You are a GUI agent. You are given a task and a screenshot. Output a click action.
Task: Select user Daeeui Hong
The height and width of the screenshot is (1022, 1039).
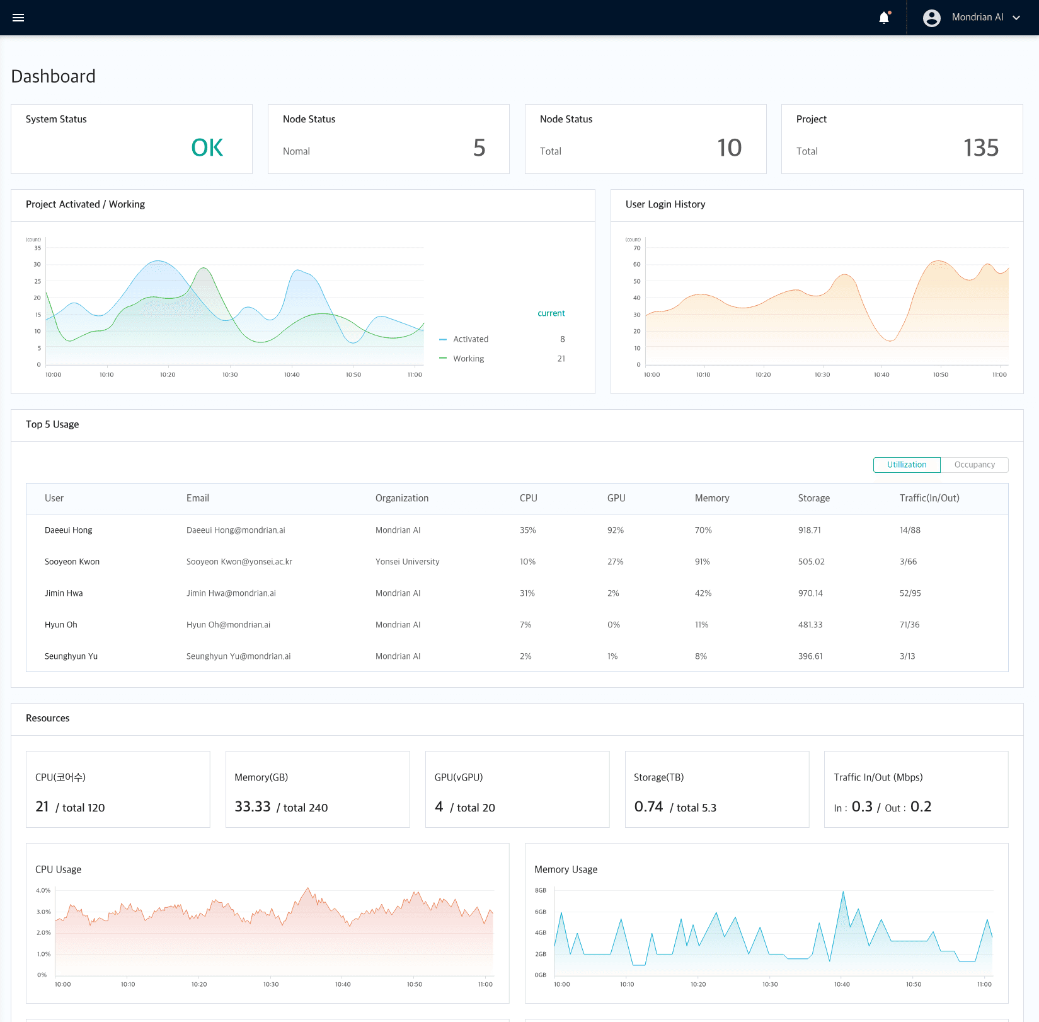point(69,530)
